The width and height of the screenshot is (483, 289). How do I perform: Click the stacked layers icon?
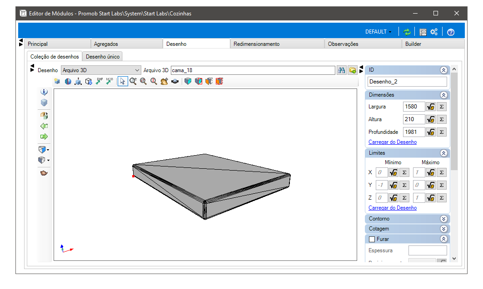coord(44,103)
